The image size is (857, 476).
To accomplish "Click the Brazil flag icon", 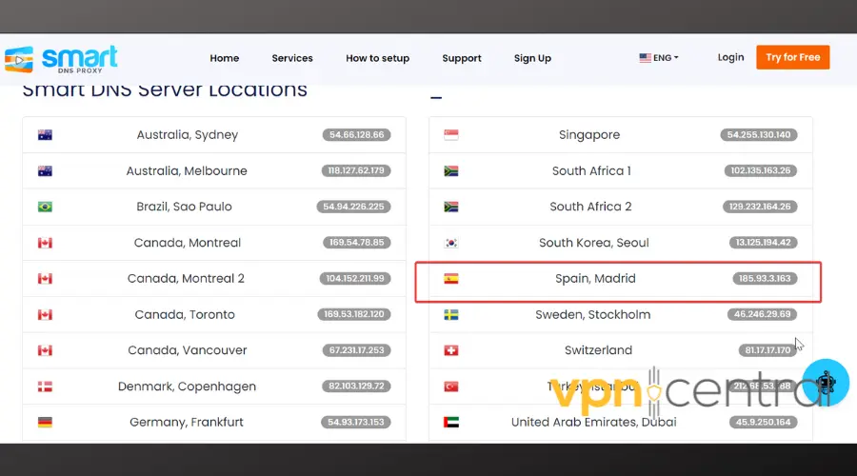I will 45,207.
